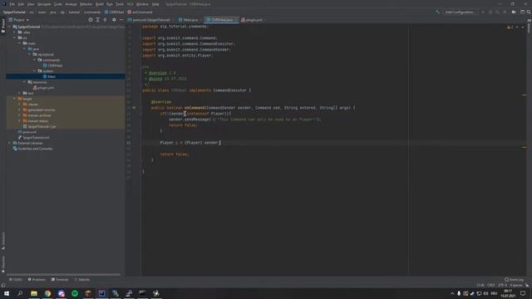This screenshot has height=299, width=532.
Task: Open the Tools menu
Action: 120,4
